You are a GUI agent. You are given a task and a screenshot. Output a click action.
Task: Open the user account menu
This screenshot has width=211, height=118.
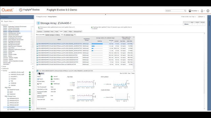194,11
